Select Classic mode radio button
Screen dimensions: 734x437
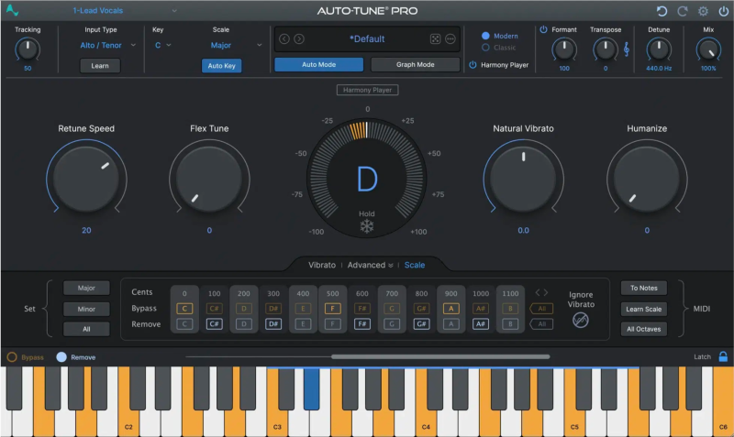pyautogui.click(x=485, y=48)
